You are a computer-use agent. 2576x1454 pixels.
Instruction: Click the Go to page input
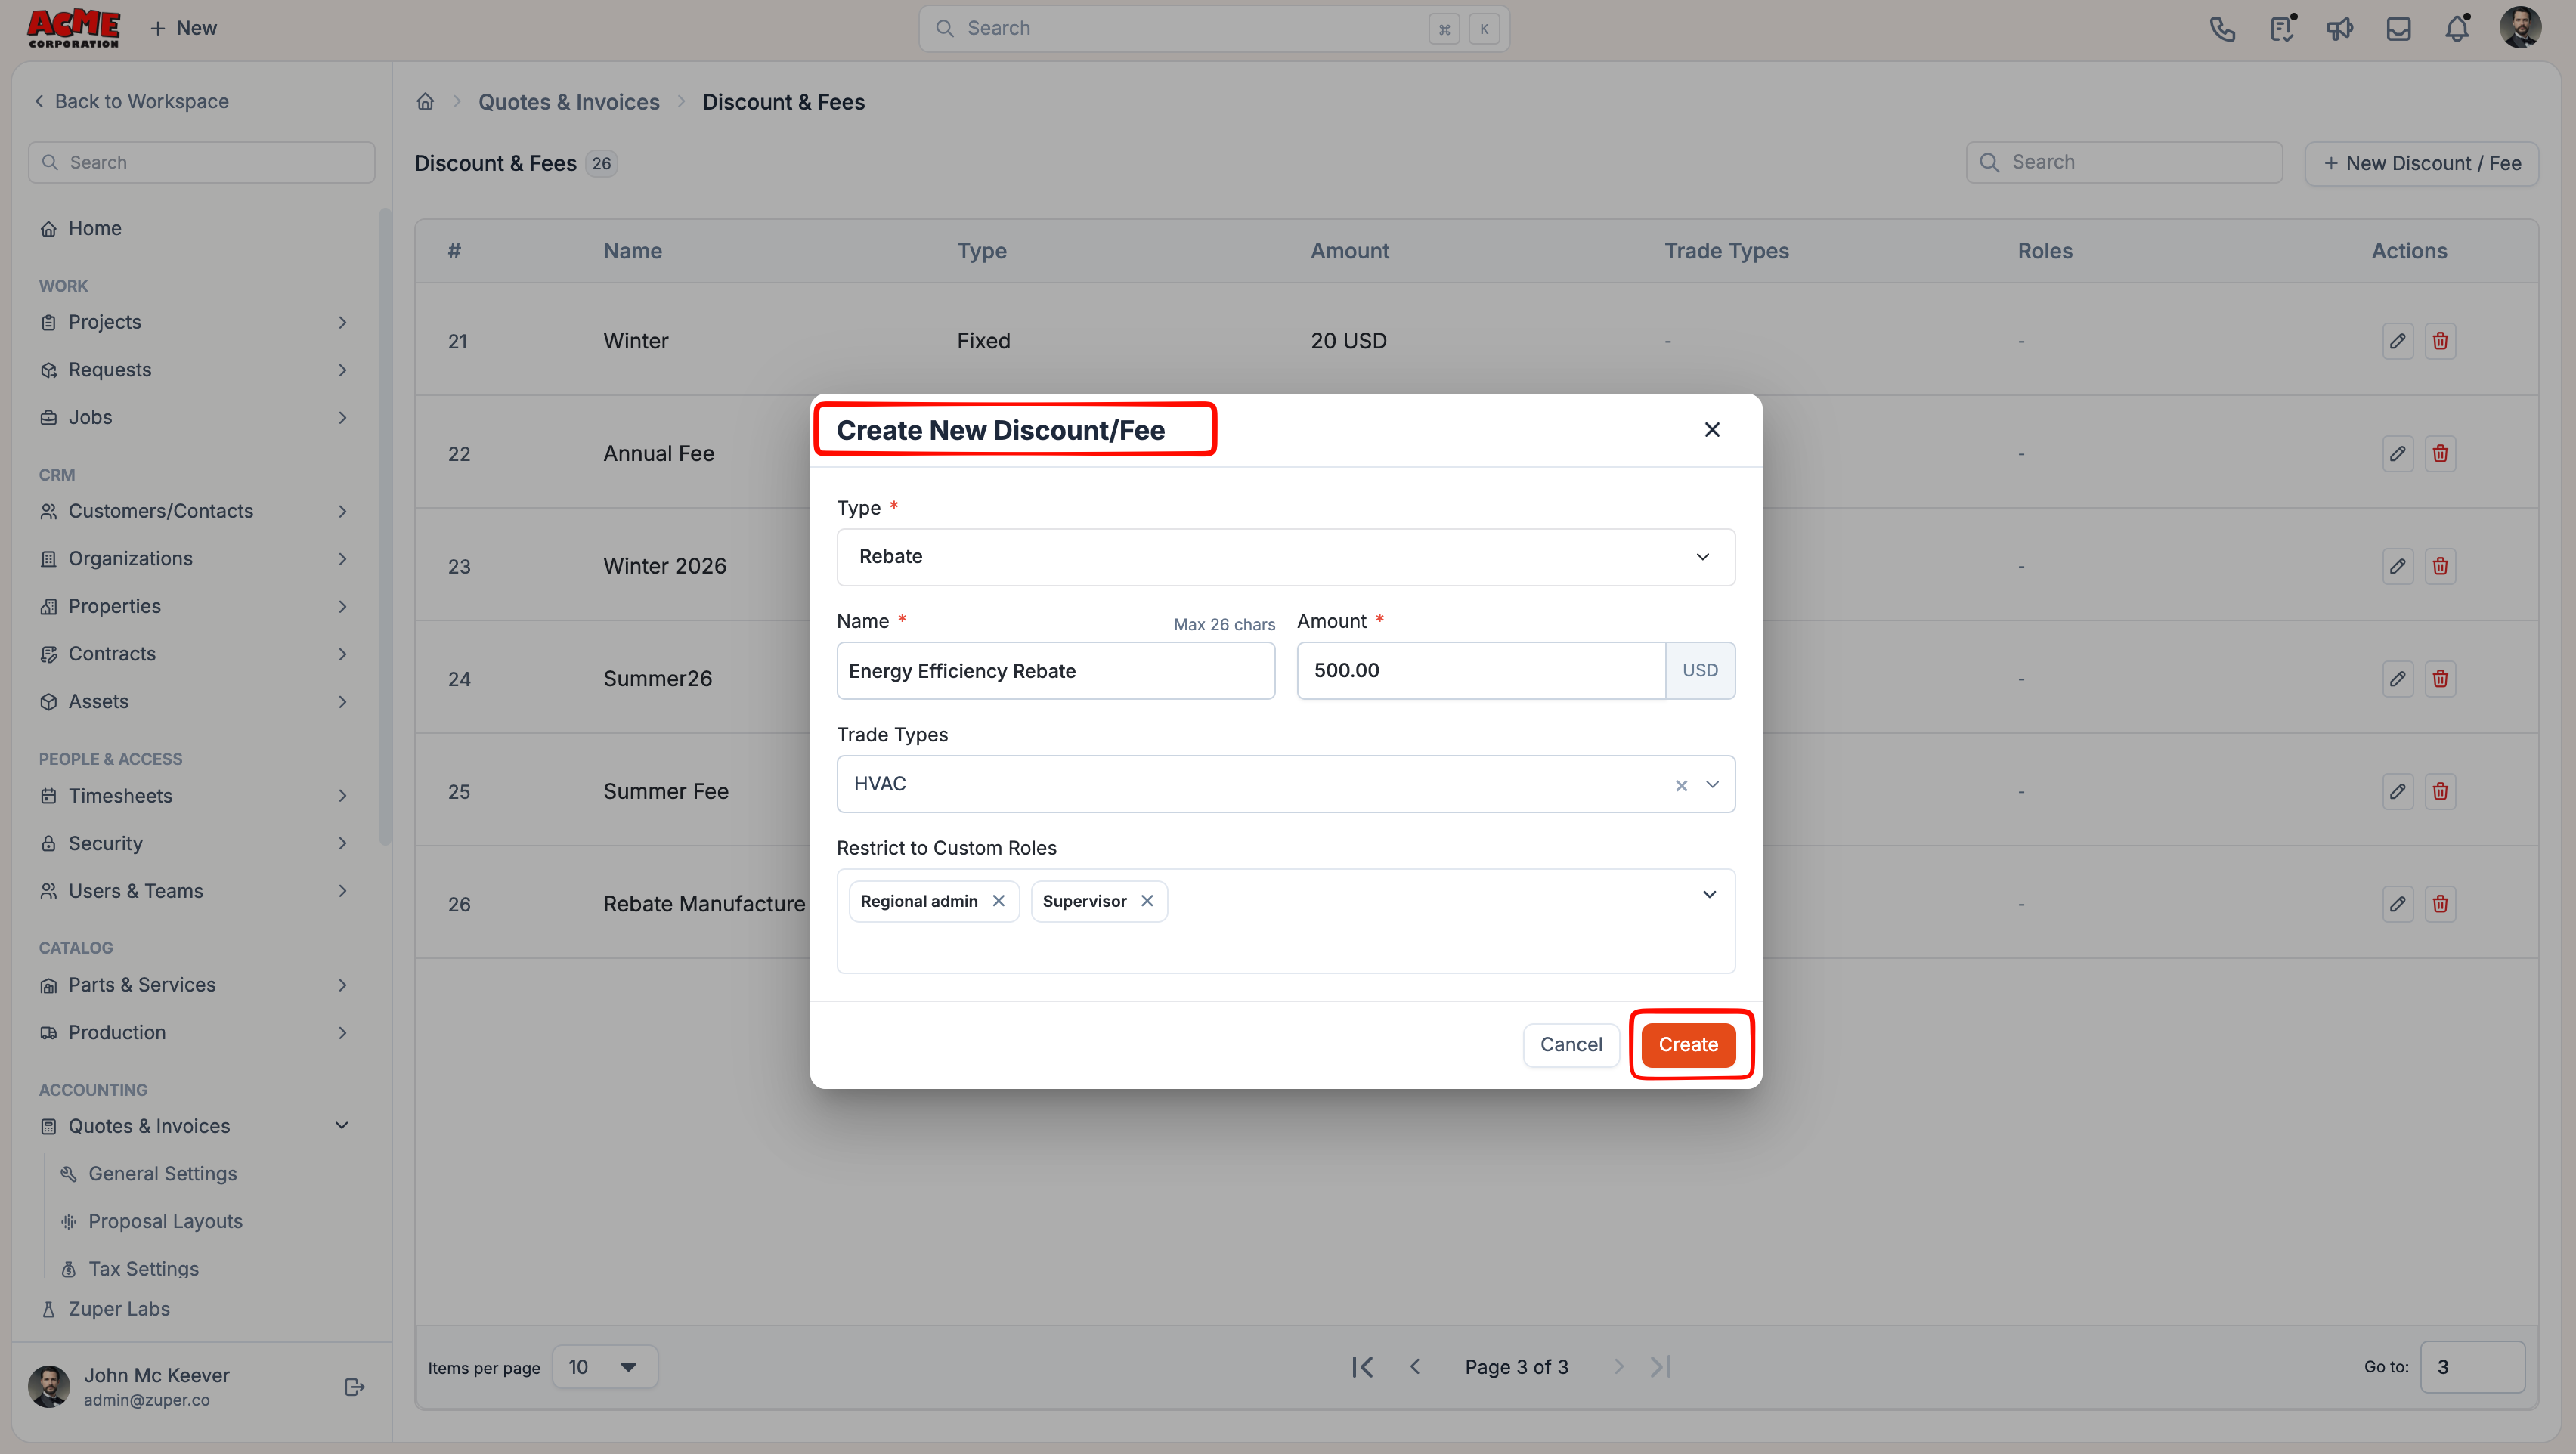coord(2472,1367)
